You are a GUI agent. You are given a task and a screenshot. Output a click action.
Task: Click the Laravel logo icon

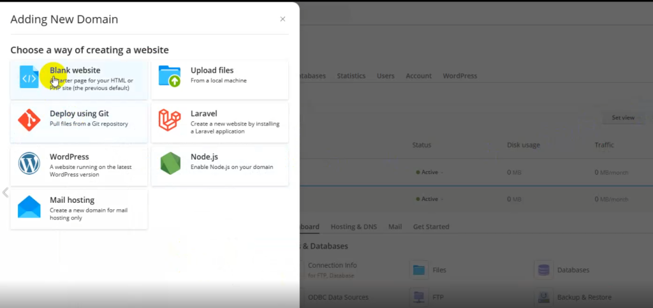(x=170, y=120)
